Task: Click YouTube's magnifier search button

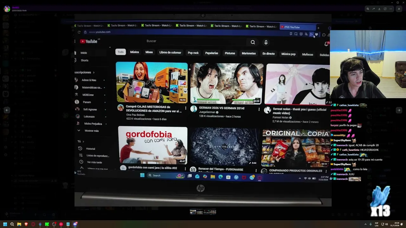Action: tap(253, 42)
